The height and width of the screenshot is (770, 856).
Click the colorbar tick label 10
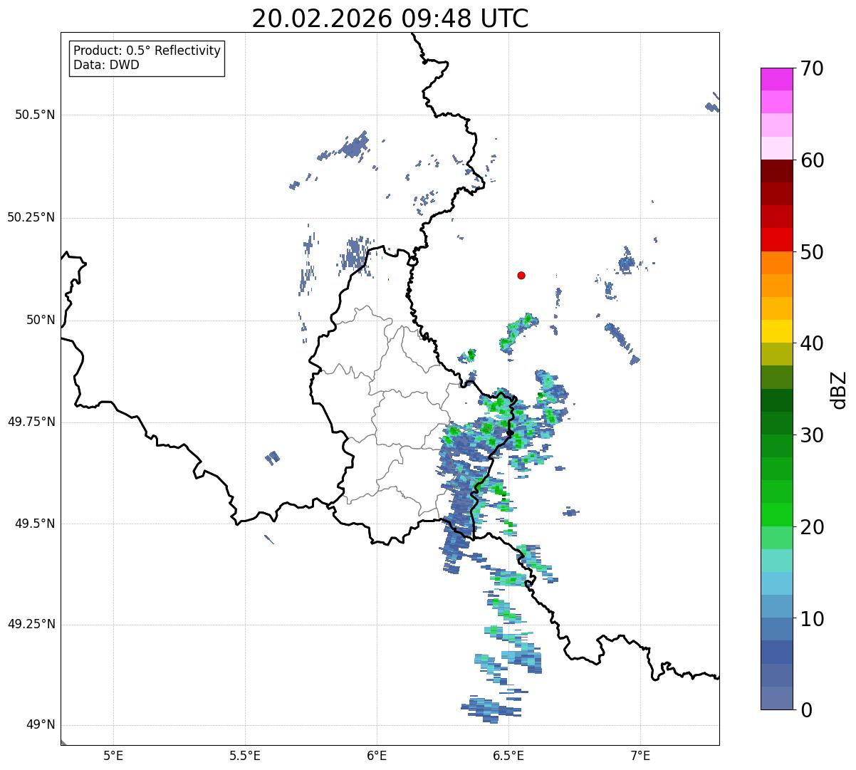pyautogui.click(x=812, y=619)
